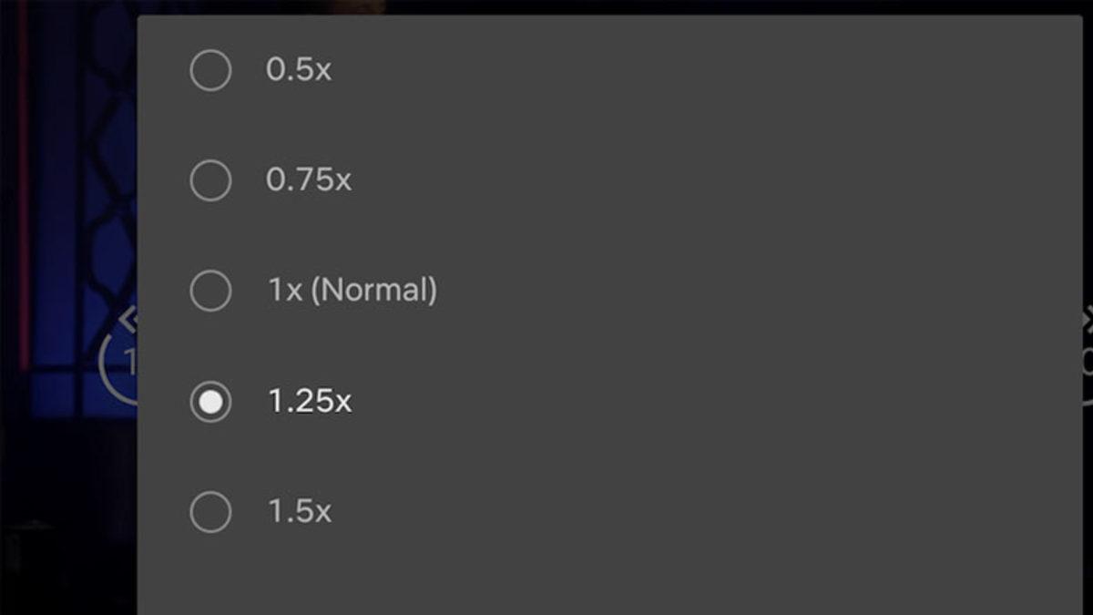Click the "1x (Normal)" label text

pos(352,292)
